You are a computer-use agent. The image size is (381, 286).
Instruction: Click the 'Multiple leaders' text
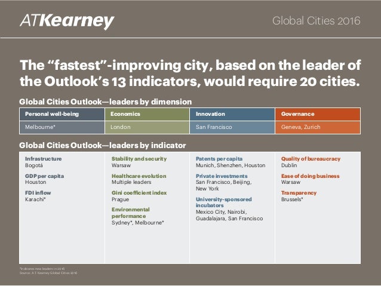tap(131, 182)
